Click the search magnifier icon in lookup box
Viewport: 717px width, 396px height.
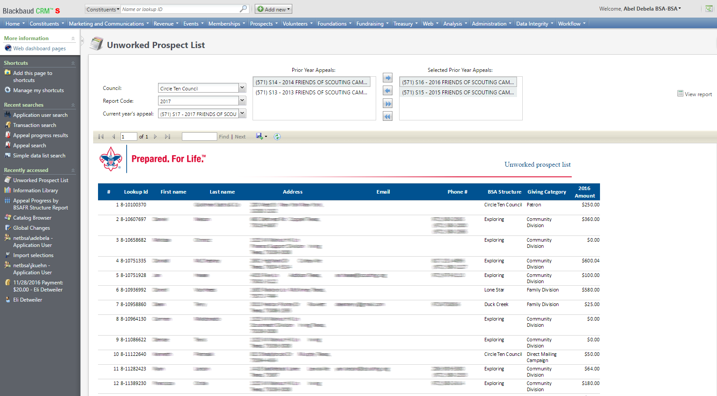click(x=243, y=9)
